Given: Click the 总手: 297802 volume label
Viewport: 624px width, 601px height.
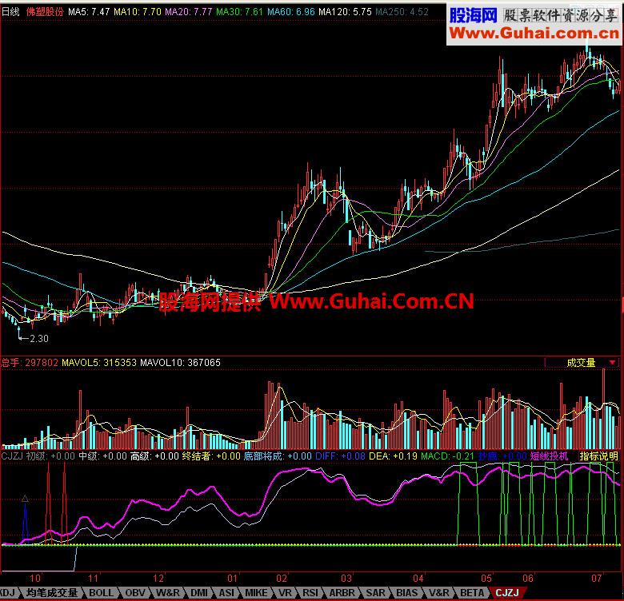Looking at the screenshot, I should click(x=30, y=363).
